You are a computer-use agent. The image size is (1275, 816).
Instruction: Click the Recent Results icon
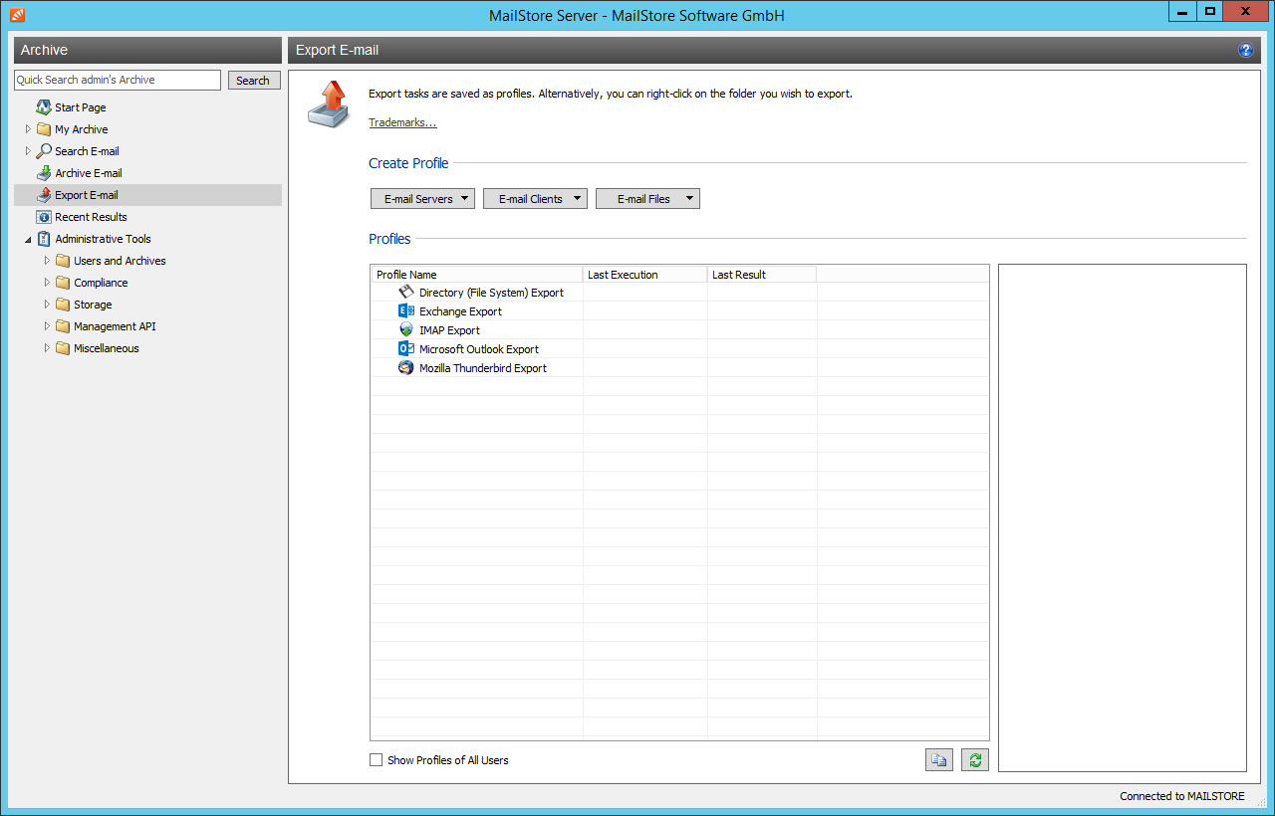click(x=44, y=217)
